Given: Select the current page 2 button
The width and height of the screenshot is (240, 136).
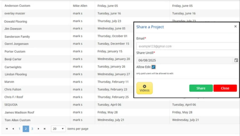Looking at the screenshot, I should [x=26, y=129].
